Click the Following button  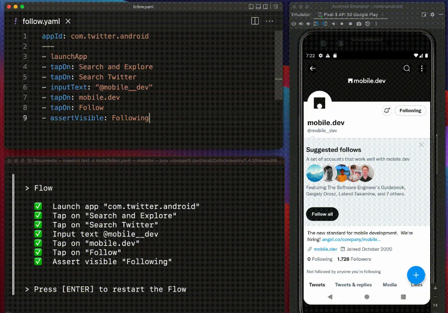[410, 111]
